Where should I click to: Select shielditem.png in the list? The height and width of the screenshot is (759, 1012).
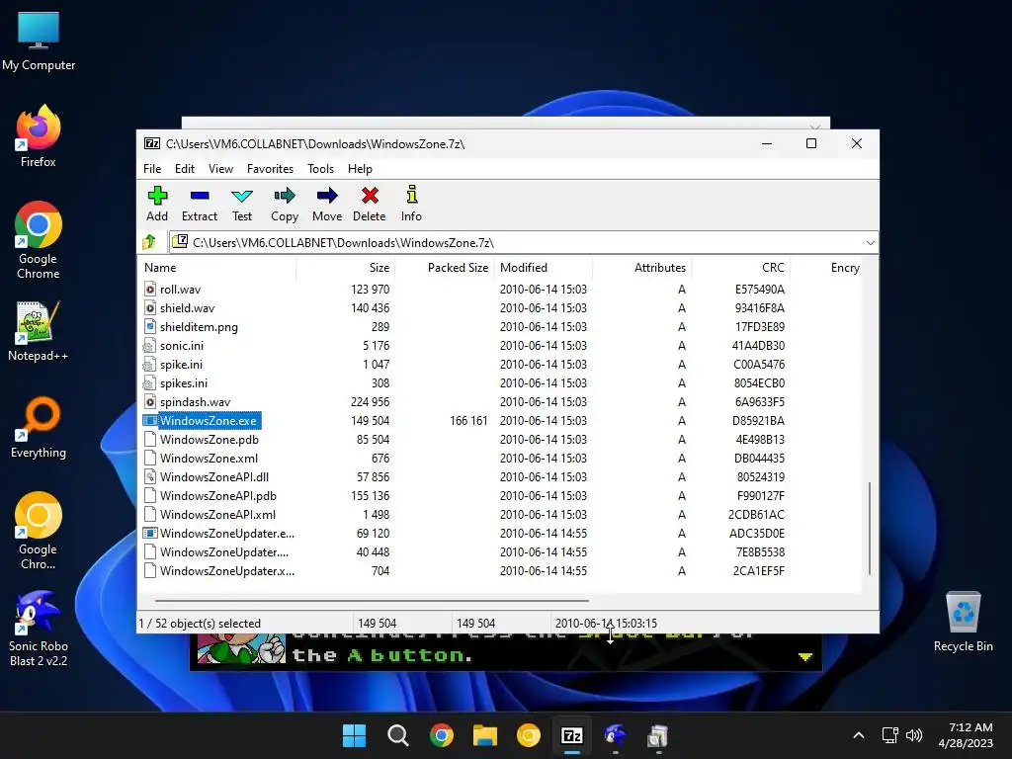coord(199,326)
